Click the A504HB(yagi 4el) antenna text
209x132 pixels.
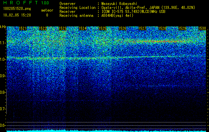coord(117,16)
